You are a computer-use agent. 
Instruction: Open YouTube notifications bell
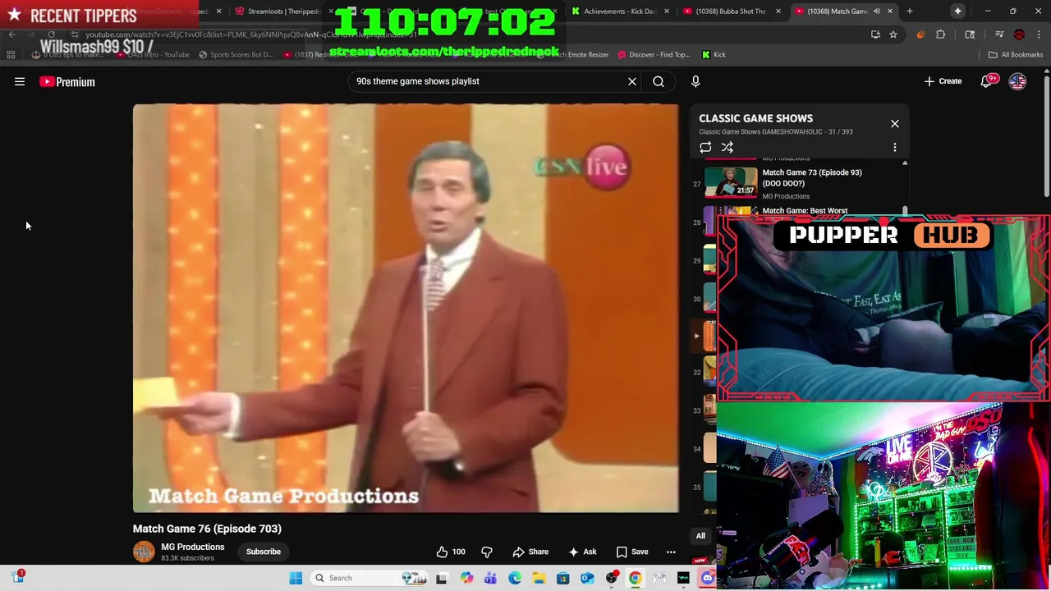pos(986,81)
